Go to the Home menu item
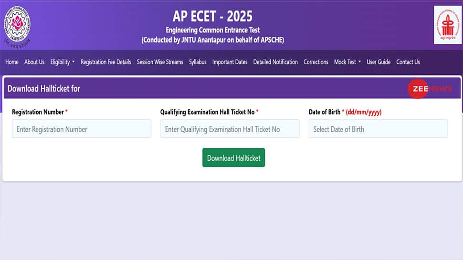The height and width of the screenshot is (260, 463). (x=12, y=62)
